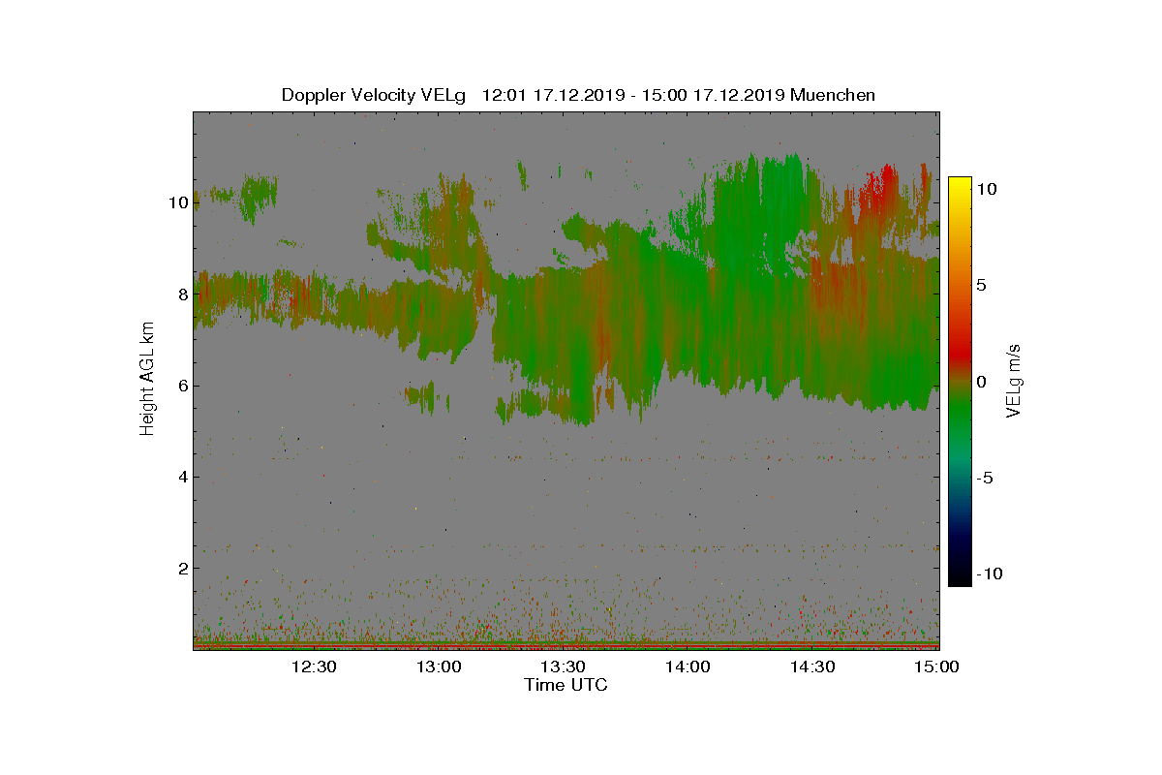Click the colorbar top tick label 10
The width and height of the screenshot is (1162, 775).
[986, 189]
